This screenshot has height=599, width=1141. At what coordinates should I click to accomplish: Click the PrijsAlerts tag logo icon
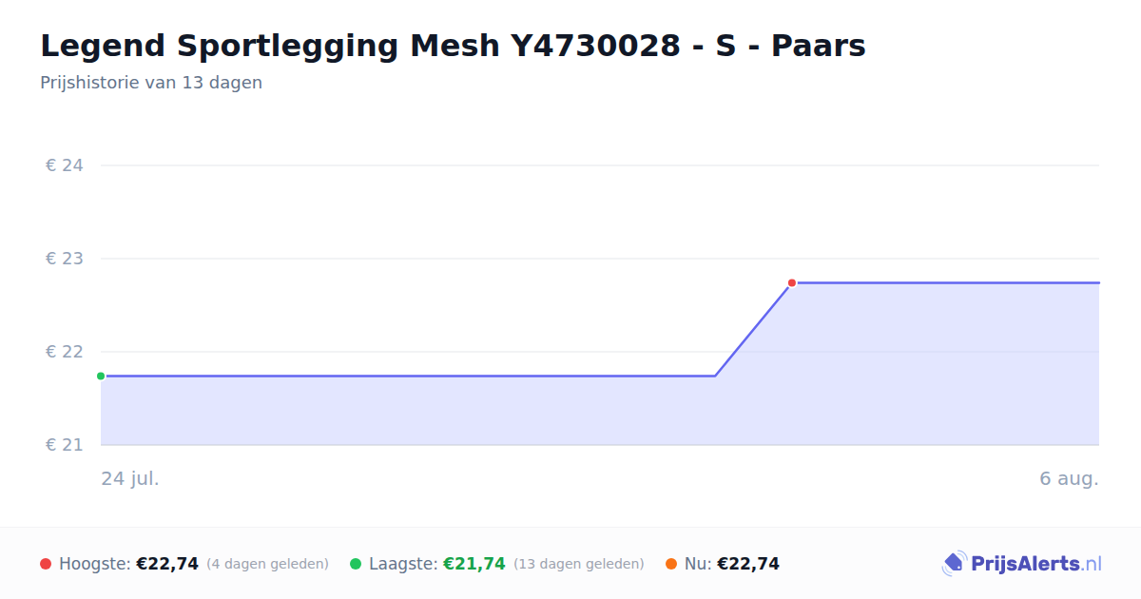pos(954,564)
